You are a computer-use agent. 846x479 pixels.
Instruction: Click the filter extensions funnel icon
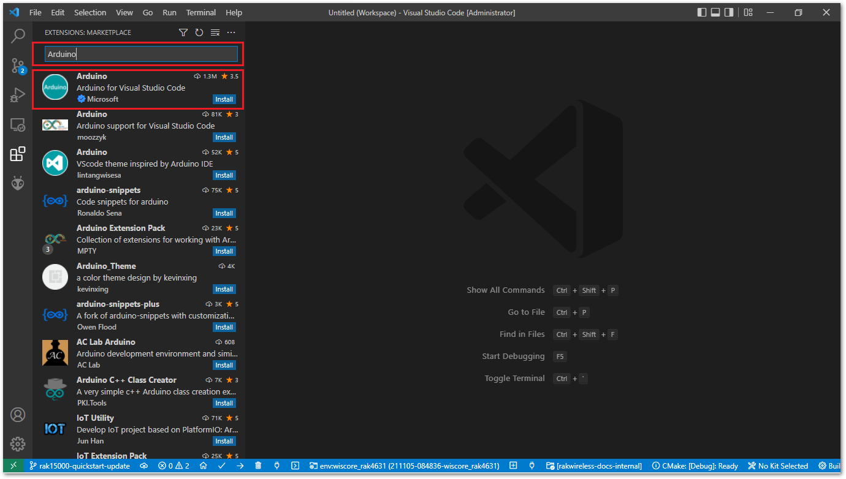pos(183,32)
